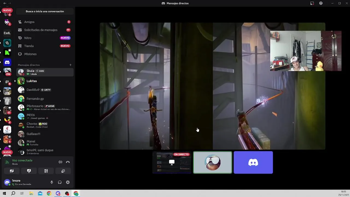Go to the Nitro page
The height and width of the screenshot is (197, 350).
coord(45,38)
